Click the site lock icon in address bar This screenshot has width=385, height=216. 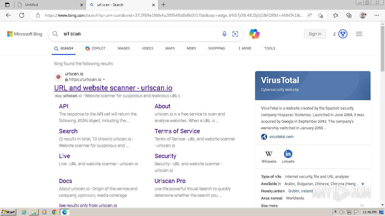pos(38,15)
